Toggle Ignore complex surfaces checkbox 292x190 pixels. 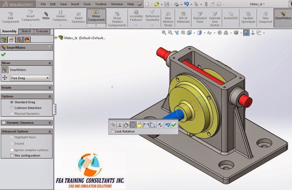tap(12, 150)
